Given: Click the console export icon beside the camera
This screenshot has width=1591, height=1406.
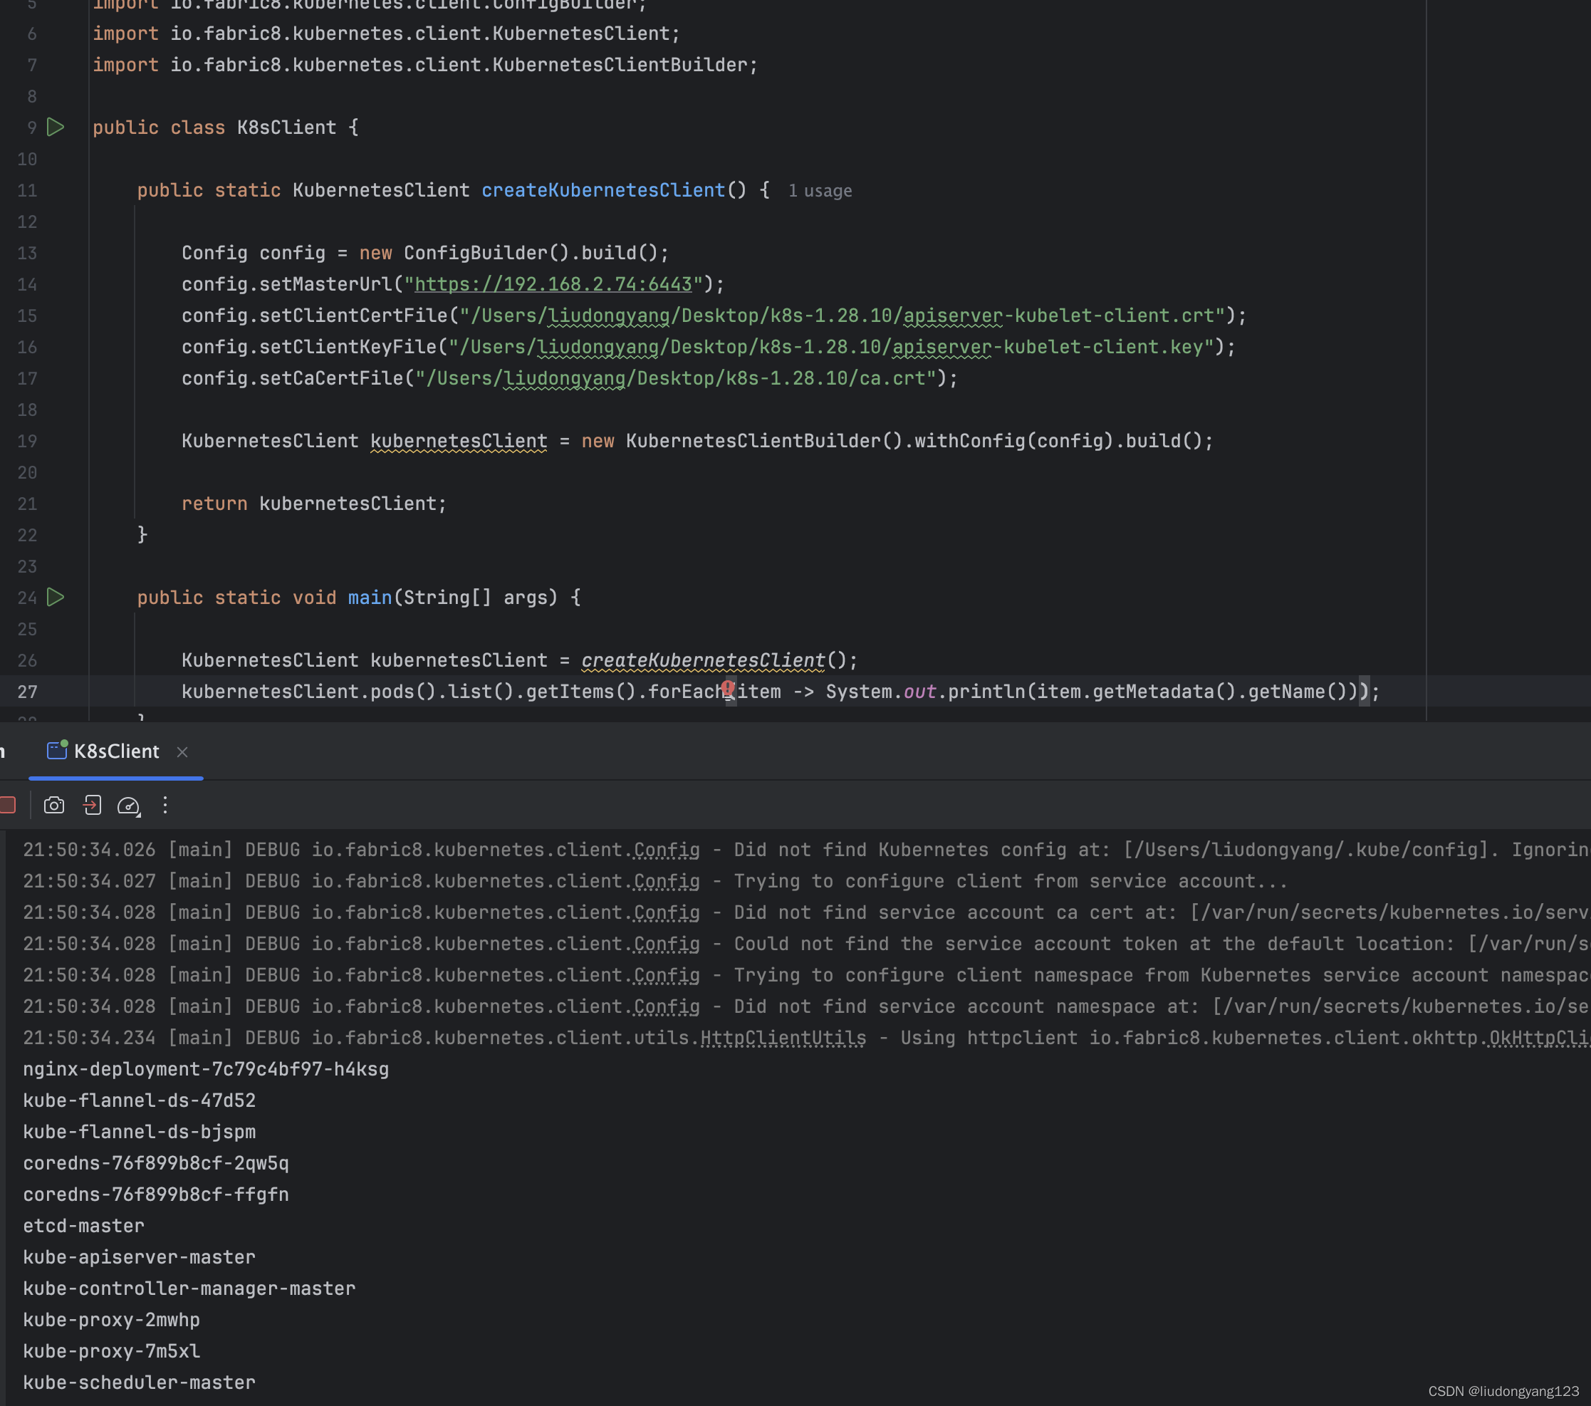Looking at the screenshot, I should click(x=92, y=806).
